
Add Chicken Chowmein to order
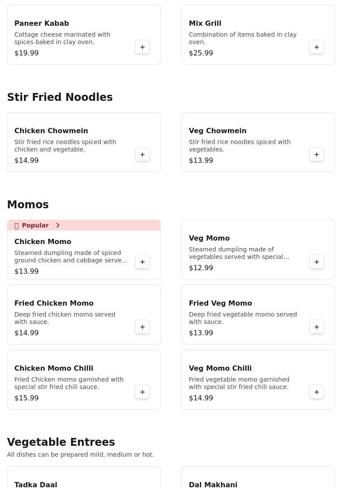142,155
